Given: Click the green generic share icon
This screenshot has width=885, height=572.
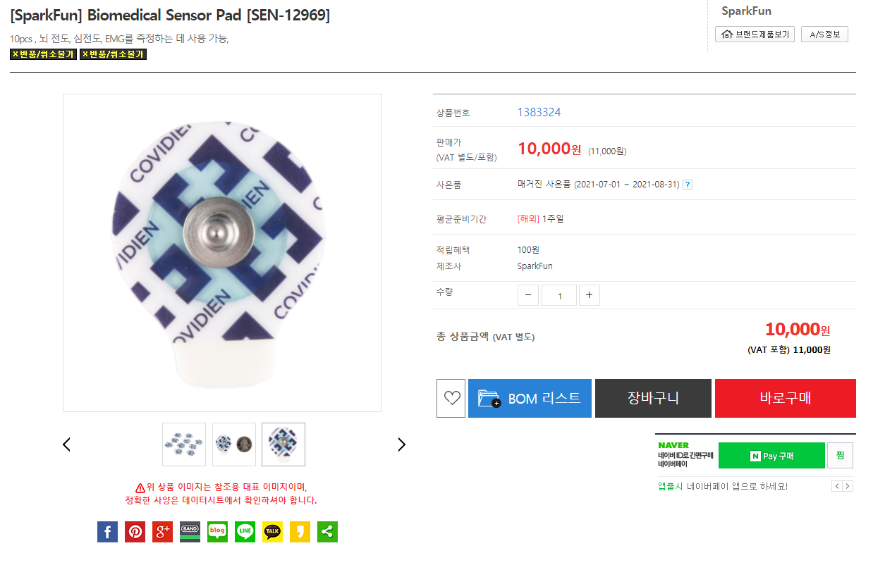Looking at the screenshot, I should [327, 532].
